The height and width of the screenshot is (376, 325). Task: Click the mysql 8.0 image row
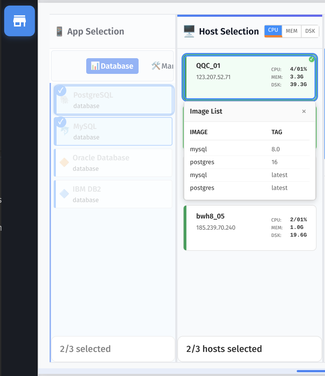[x=250, y=149]
